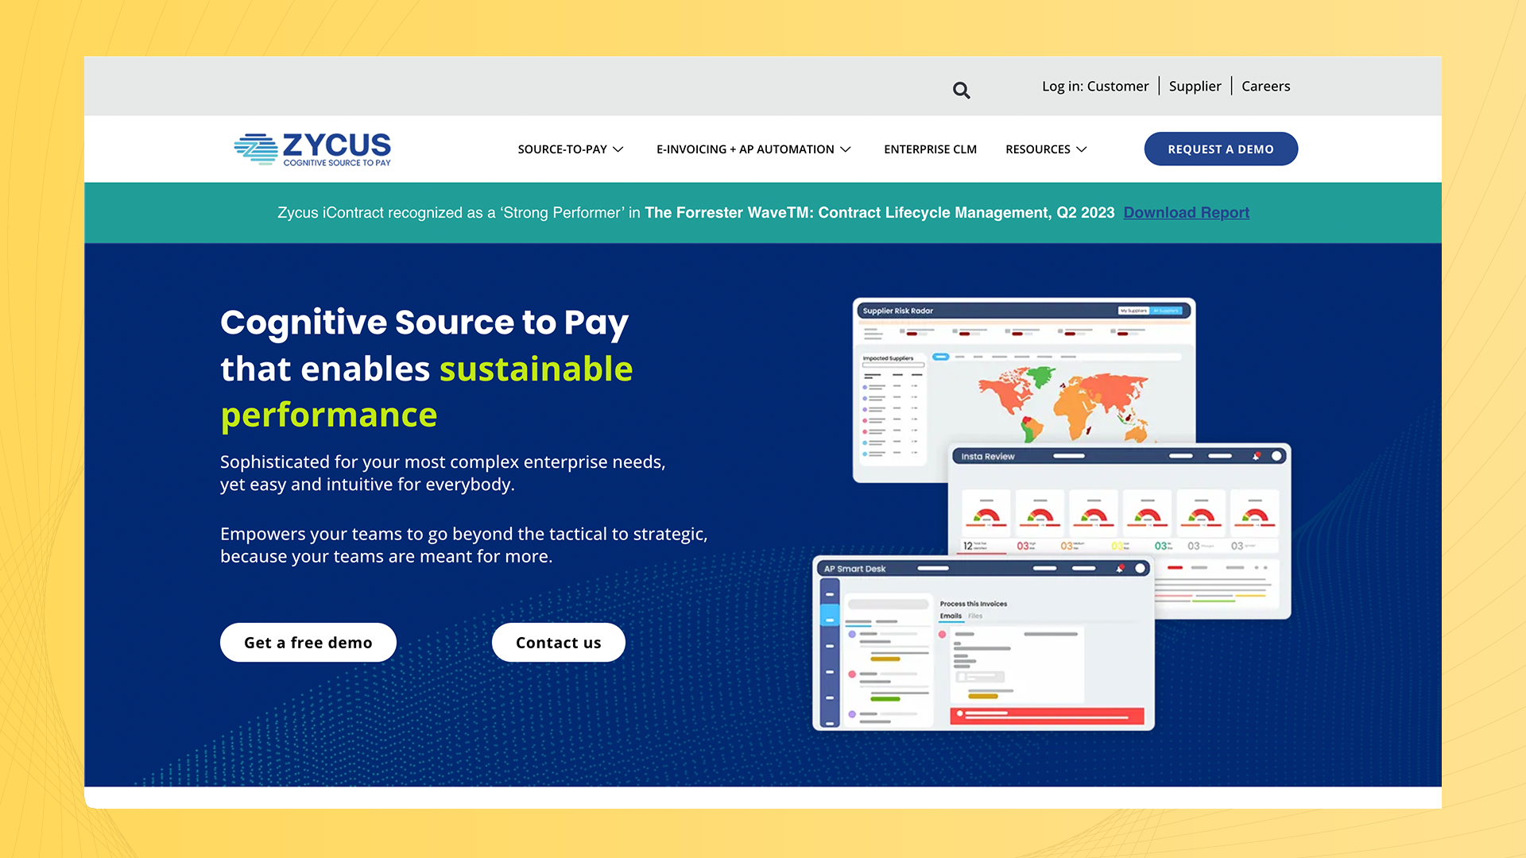Open the RESOURCES menu label
The width and height of the screenshot is (1526, 858).
point(1037,149)
